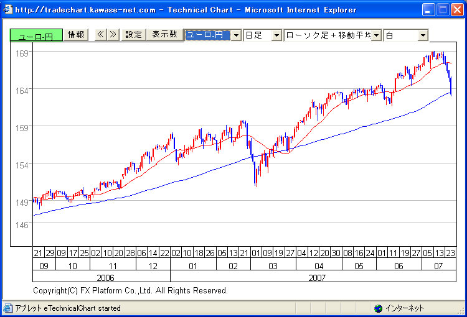Click the 表示数 display count button
The height and width of the screenshot is (317, 467).
[x=164, y=35]
